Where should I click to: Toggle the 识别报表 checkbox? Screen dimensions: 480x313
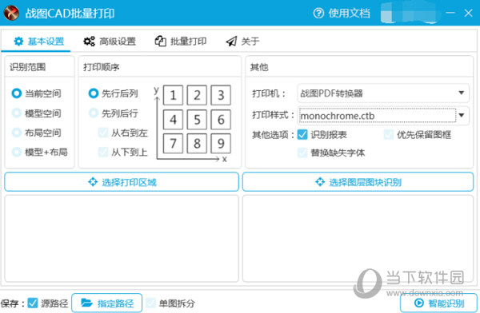(x=302, y=134)
